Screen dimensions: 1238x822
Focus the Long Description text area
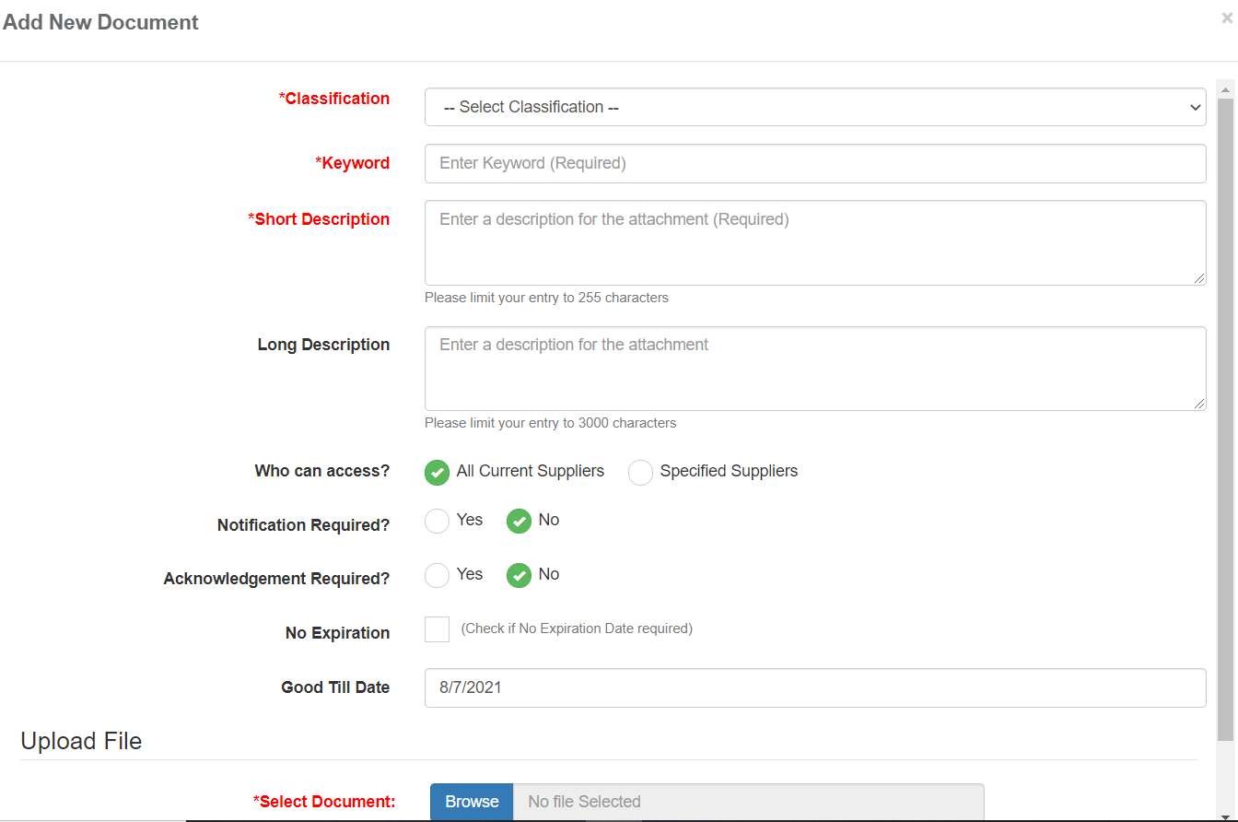click(x=815, y=369)
